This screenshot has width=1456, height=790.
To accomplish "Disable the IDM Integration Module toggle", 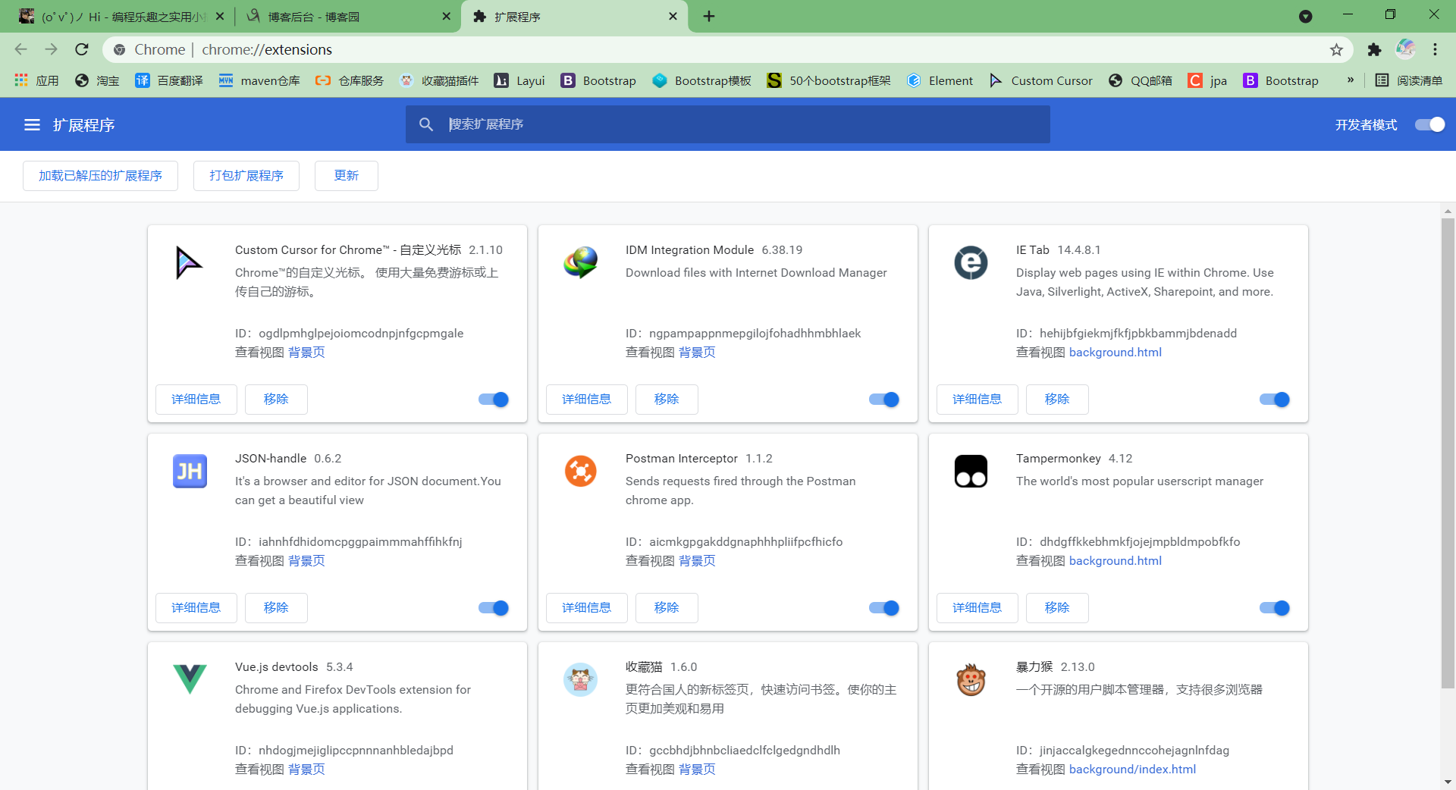I will [884, 400].
